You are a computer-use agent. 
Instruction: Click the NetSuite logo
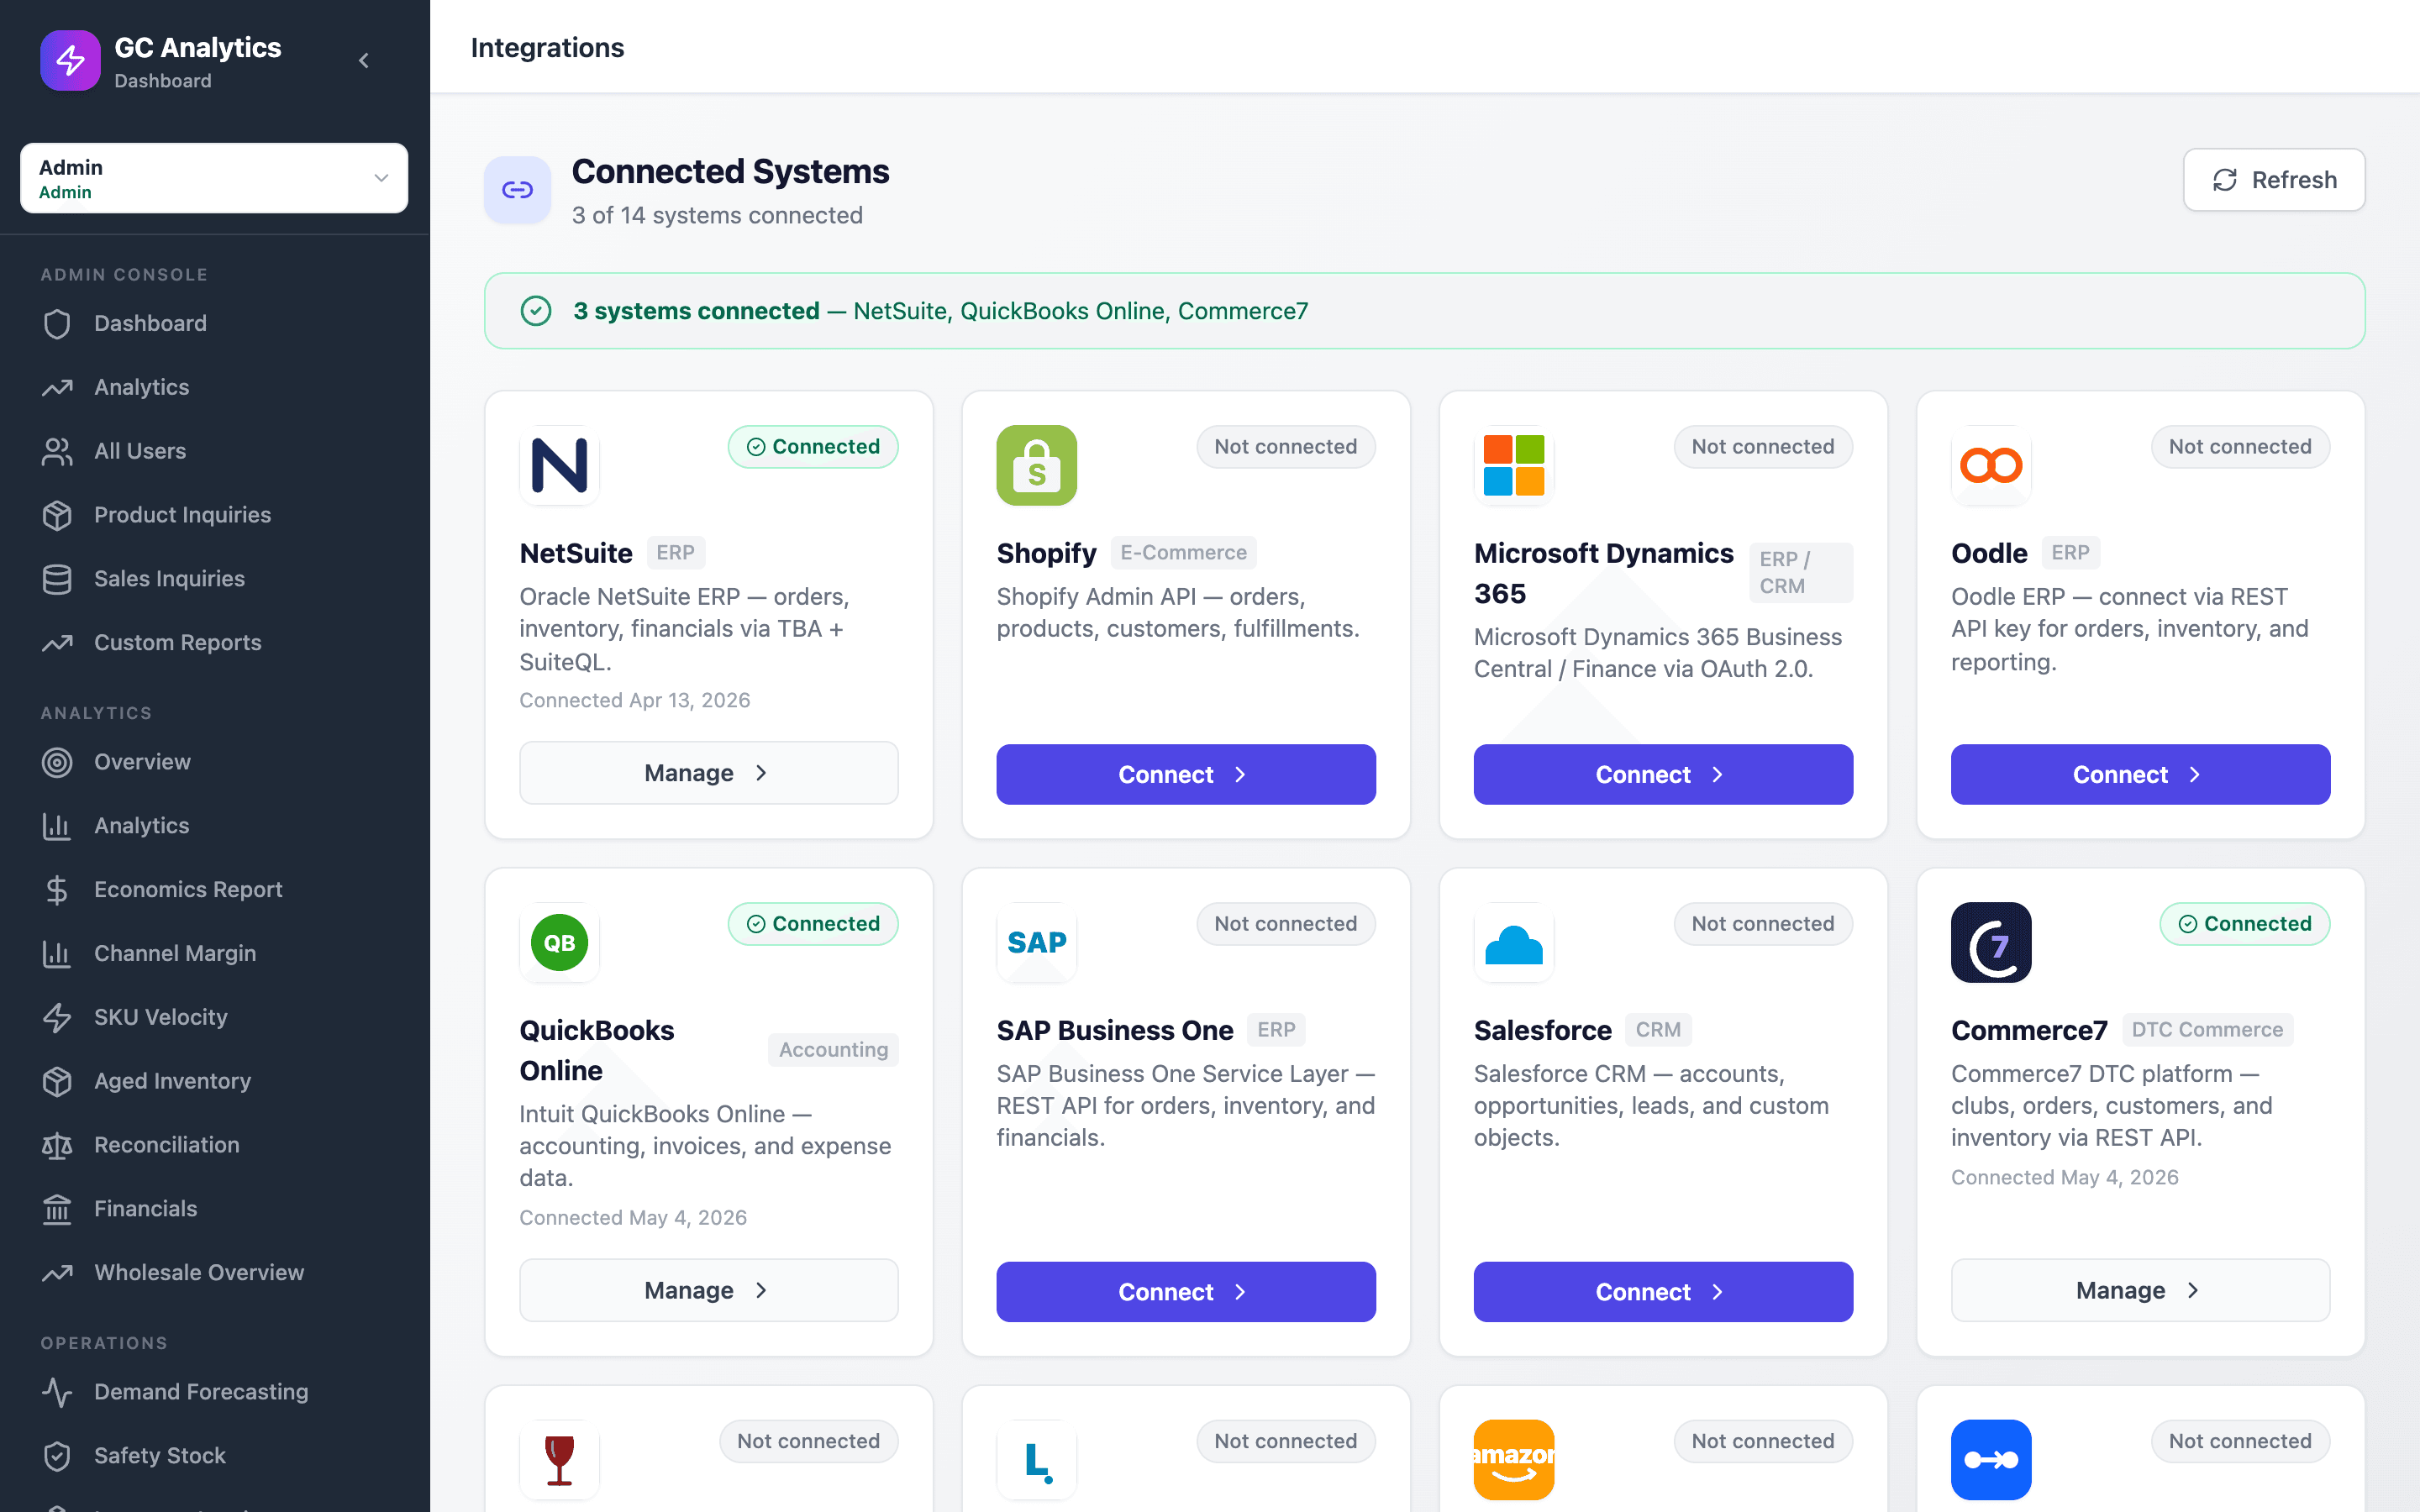tap(559, 465)
